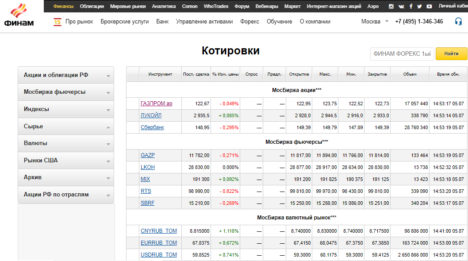Screen dimensions: 468x261
Task: Open Брокерские услуги navigation item
Action: pyautogui.click(x=125, y=22)
